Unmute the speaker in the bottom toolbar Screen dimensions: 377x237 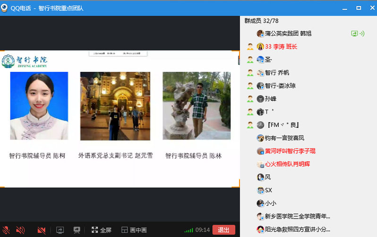[x=20, y=230]
